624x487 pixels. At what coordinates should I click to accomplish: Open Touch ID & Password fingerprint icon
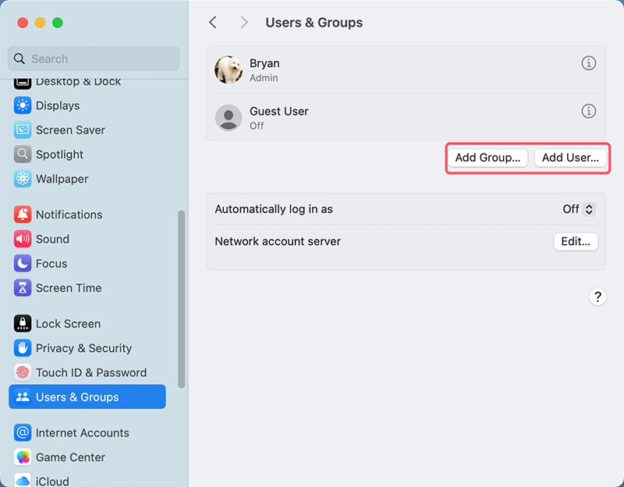coord(23,373)
